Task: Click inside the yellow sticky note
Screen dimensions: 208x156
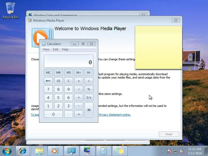Action: (159, 48)
